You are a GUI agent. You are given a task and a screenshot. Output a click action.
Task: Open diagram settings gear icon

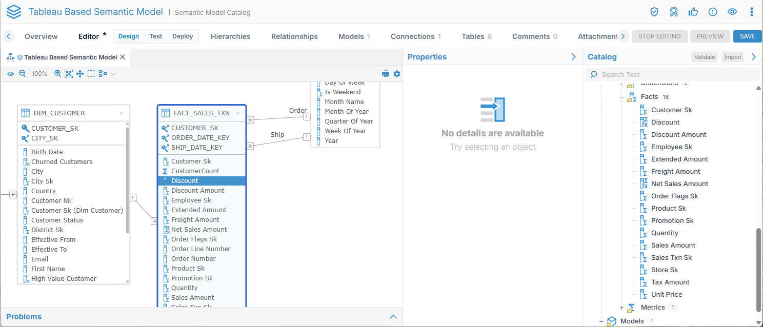point(396,74)
